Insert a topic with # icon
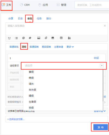 [x=30, y=38]
